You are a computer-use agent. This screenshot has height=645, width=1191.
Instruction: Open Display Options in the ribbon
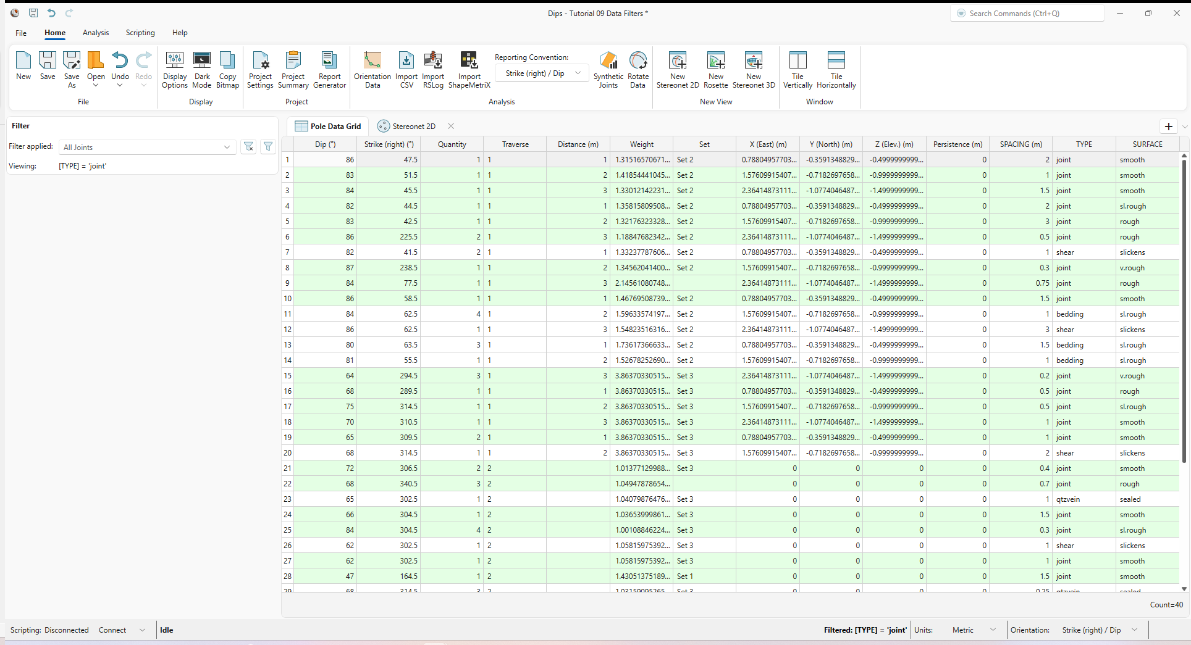(175, 69)
